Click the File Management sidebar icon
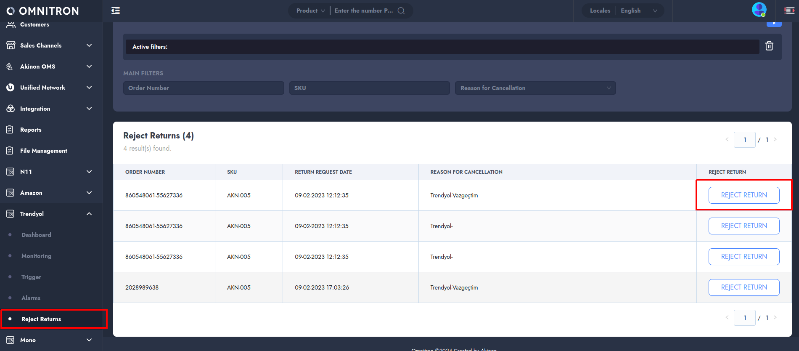Screen dimensions: 799x351 click(10, 151)
